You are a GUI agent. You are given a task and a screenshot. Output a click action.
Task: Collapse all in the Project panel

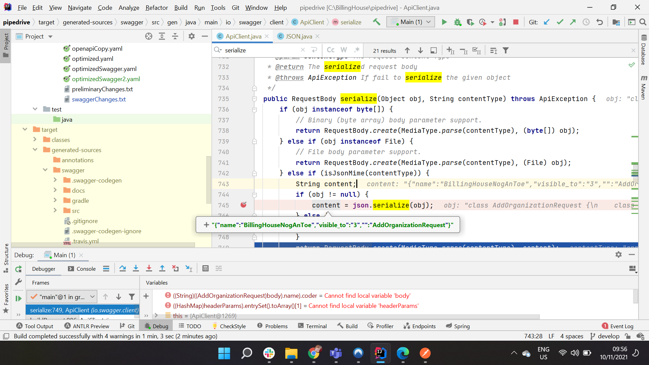[175, 36]
